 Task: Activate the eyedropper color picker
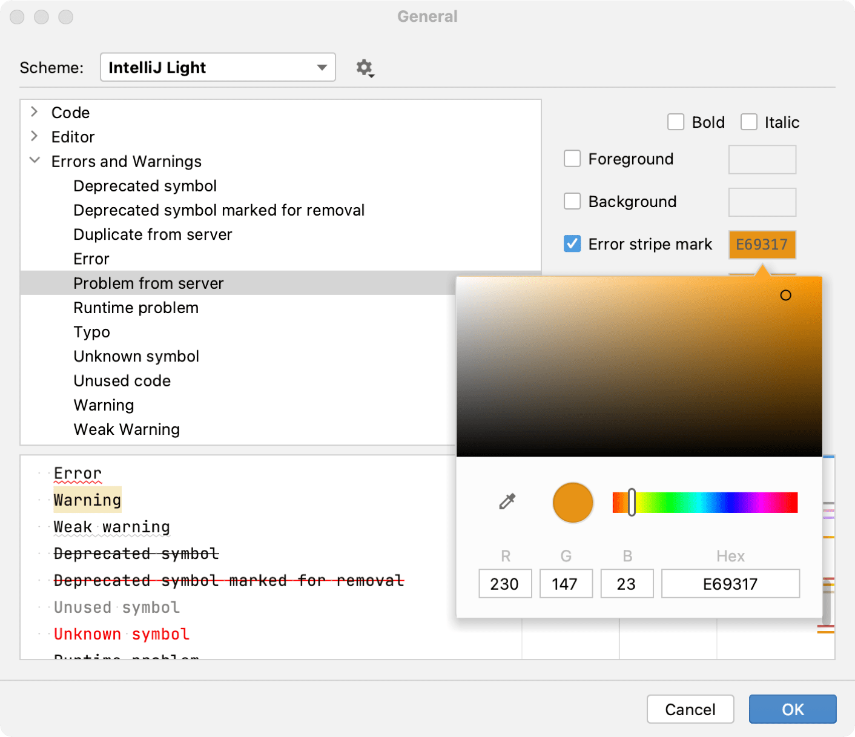tap(507, 502)
